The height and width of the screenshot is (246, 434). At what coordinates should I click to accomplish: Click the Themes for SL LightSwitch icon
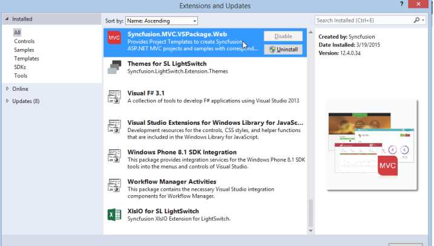(114, 67)
